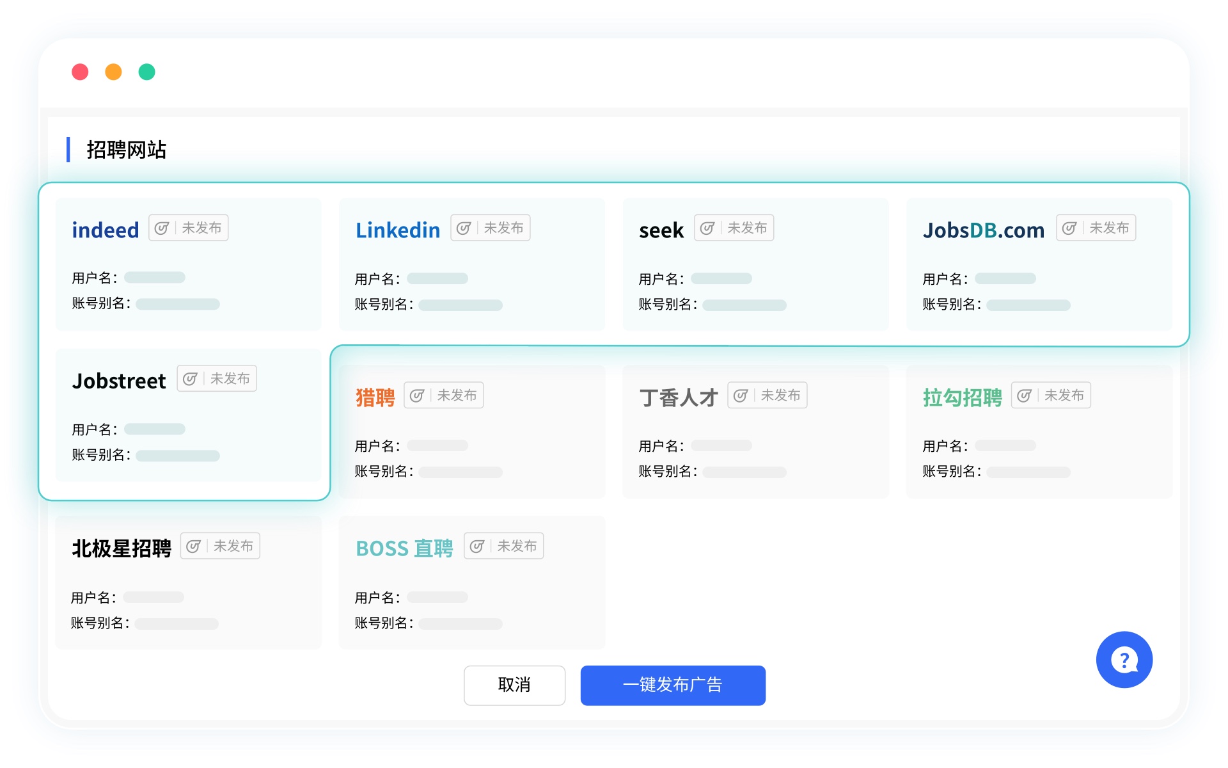Open the help chat bubble button
1228x768 pixels.
tap(1124, 660)
